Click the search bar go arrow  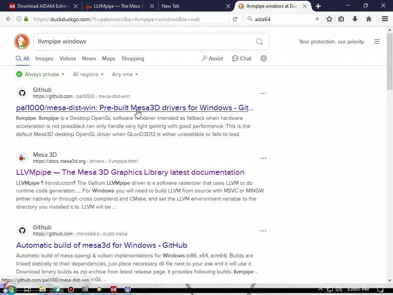pos(317,19)
